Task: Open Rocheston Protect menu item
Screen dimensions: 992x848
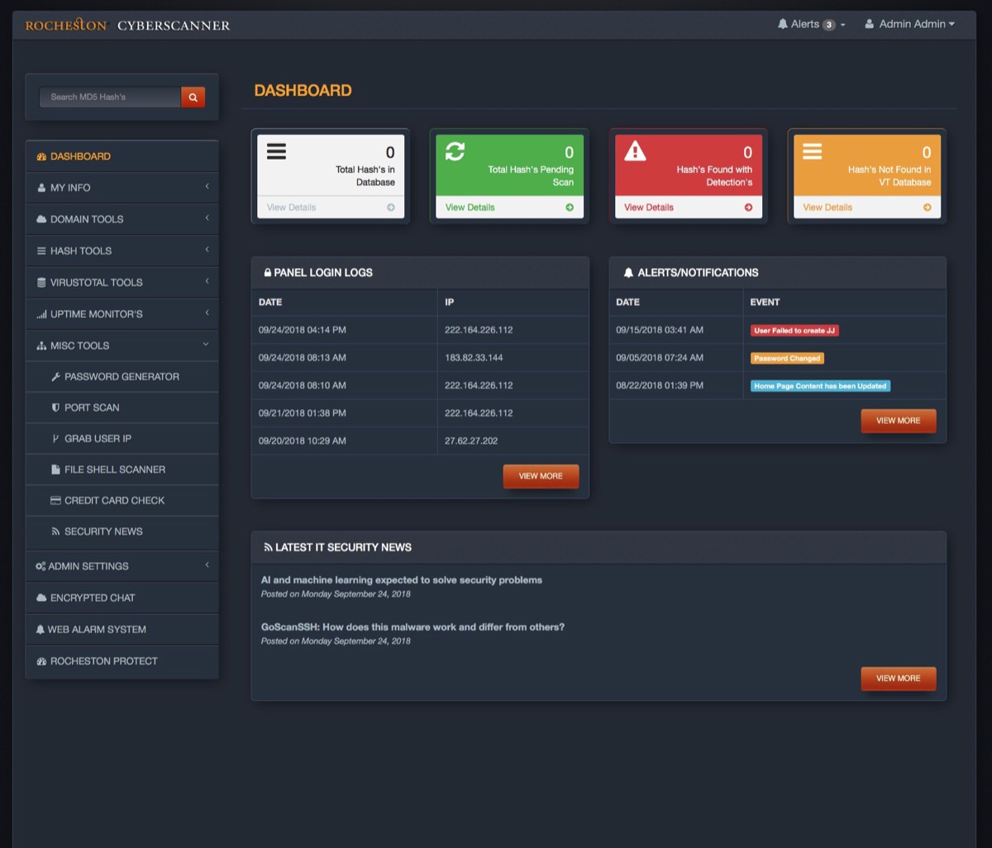Action: click(x=122, y=661)
